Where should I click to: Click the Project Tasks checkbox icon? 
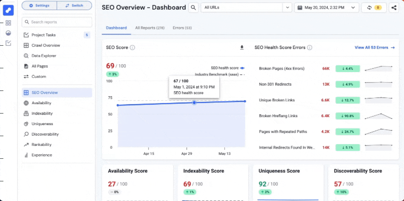point(26,35)
